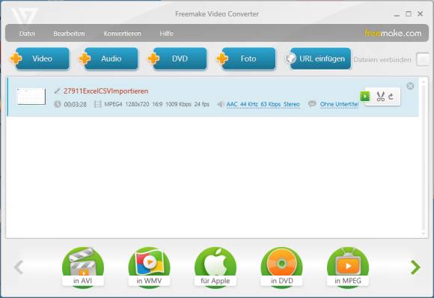
Task: Open the Ohne Untertitel subtitle dropdown
Action: pyautogui.click(x=339, y=104)
